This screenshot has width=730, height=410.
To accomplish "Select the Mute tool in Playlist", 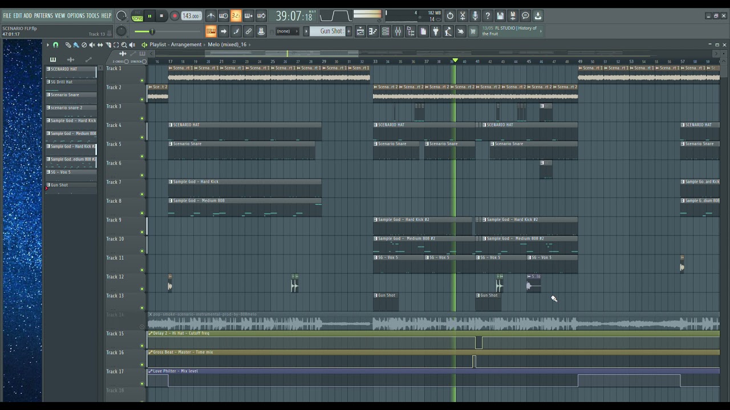I will [x=92, y=44].
